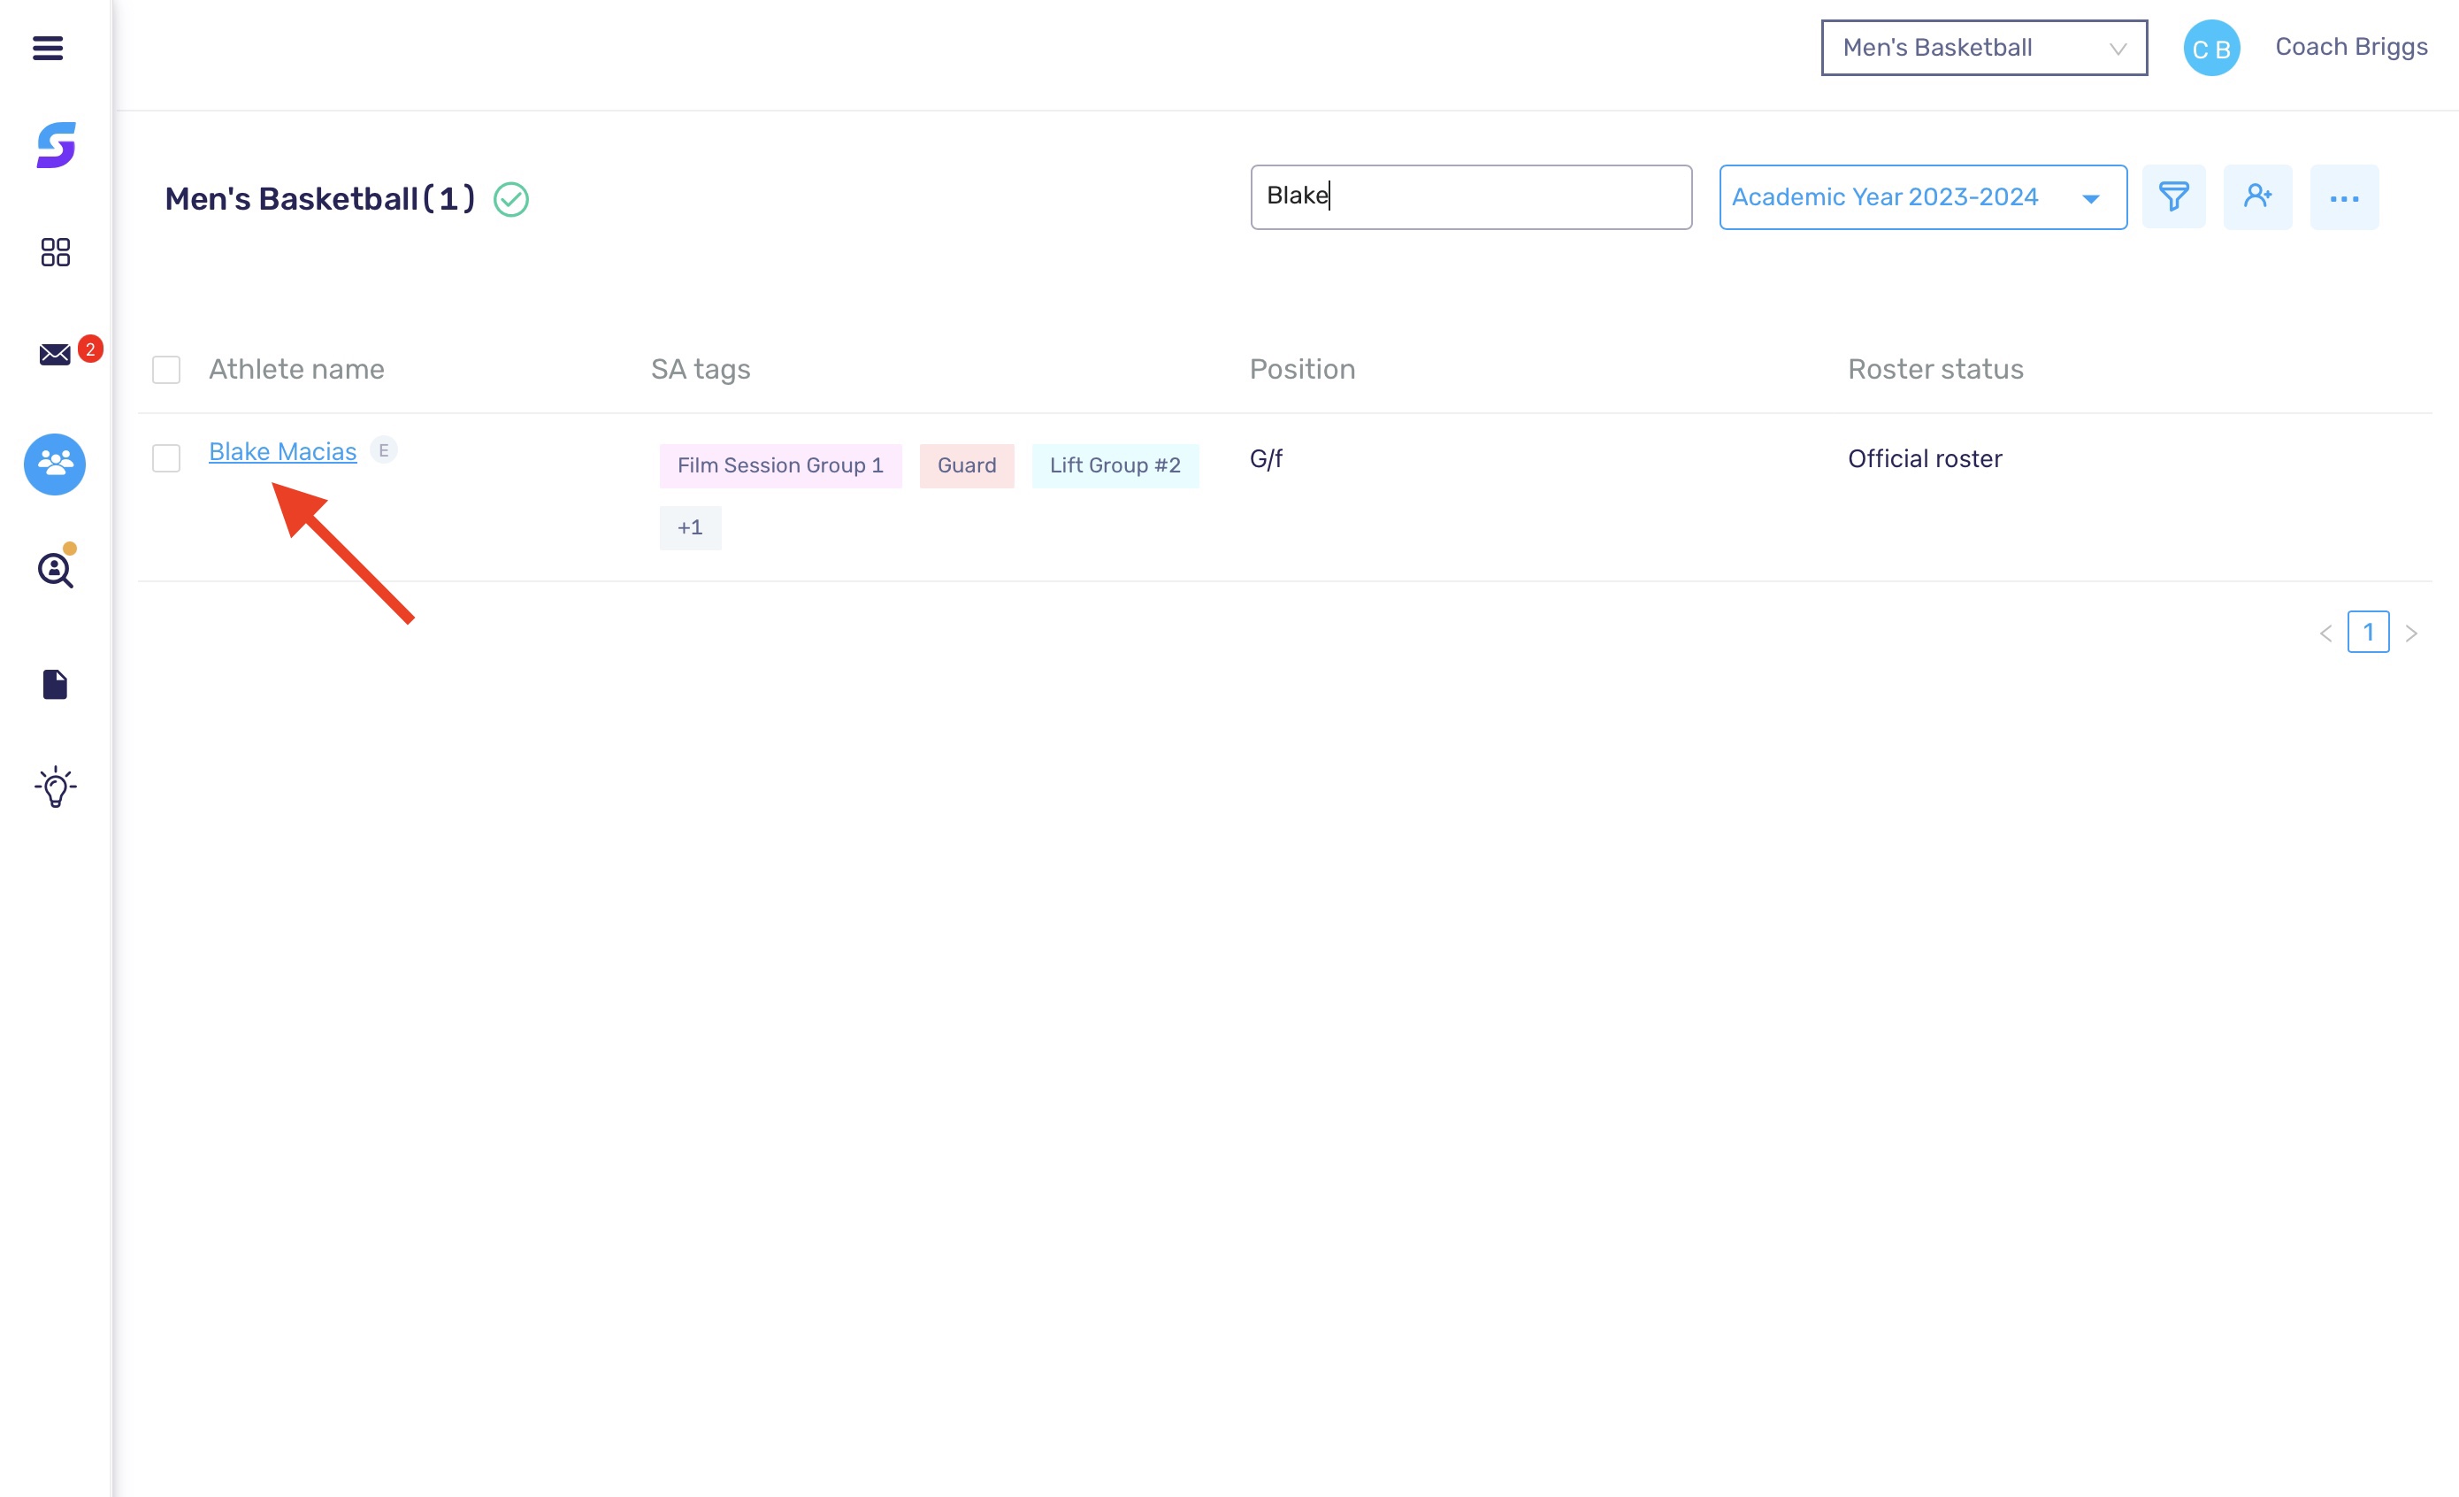Click the green verified checkmark toggle

(511, 198)
